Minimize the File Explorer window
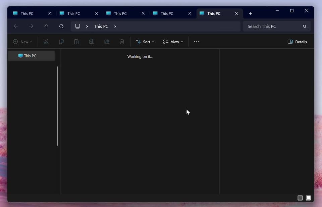The image size is (322, 207). [277, 11]
